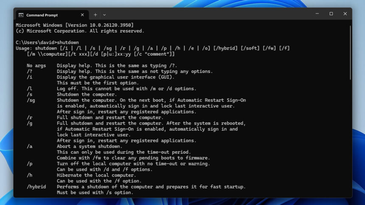This screenshot has height=205, width=365.
Task: Click 'is enabled, automatically sign in and lock' line
Action: 146,106
